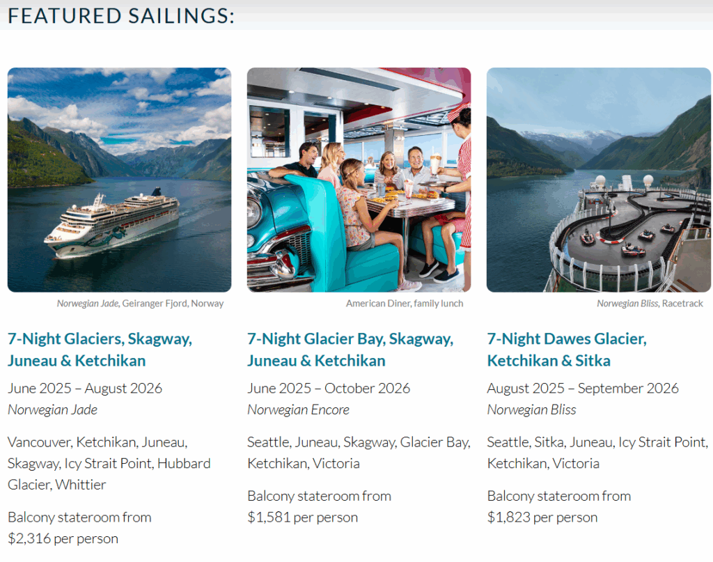Image resolution: width=713 pixels, height=562 pixels.
Task: Select the June 2025 – August 2026 dates
Action: tap(85, 389)
